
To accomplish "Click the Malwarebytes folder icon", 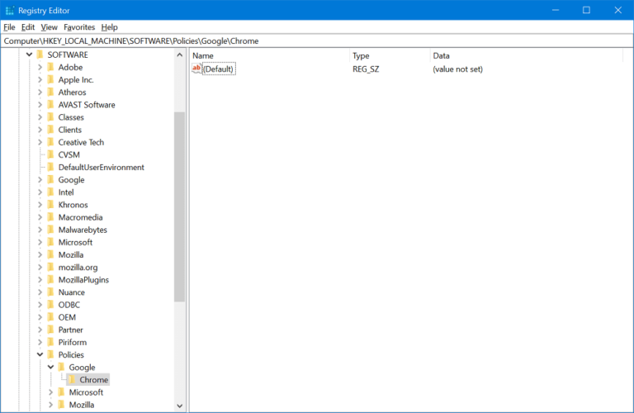I will tap(50, 230).
